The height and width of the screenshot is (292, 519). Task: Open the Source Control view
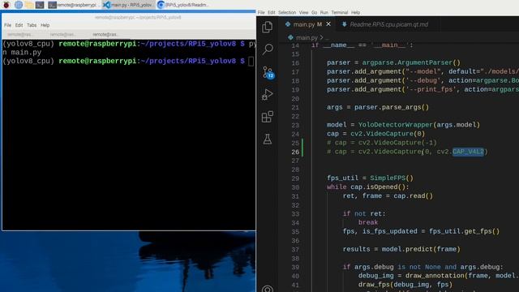click(268, 72)
